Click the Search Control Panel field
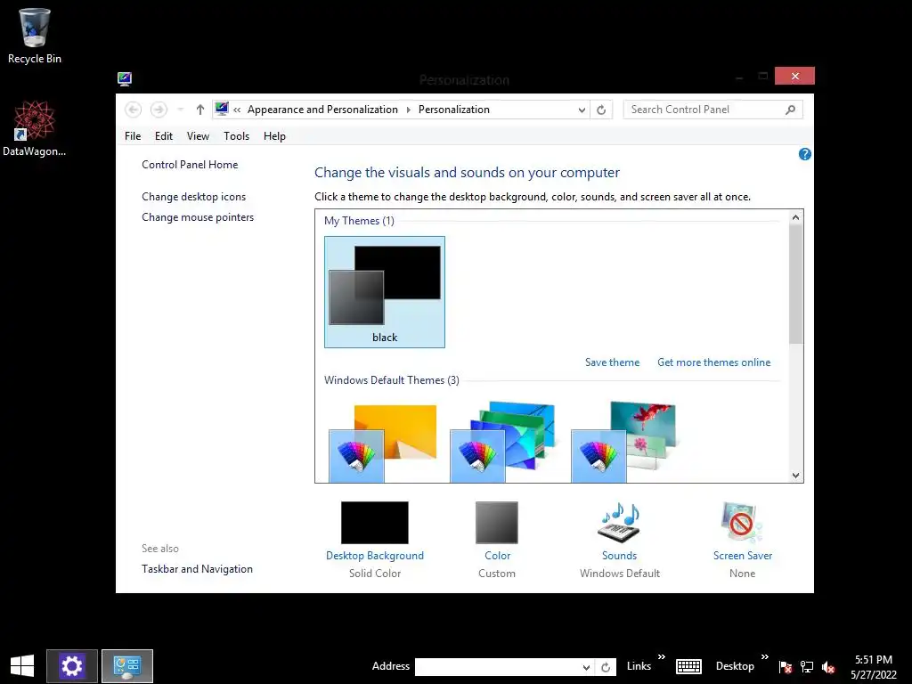This screenshot has width=912, height=684. tap(712, 110)
